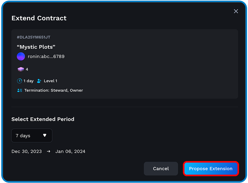This screenshot has width=248, height=183.
Task: Click the pink land plot icon
Action: (x=21, y=69)
